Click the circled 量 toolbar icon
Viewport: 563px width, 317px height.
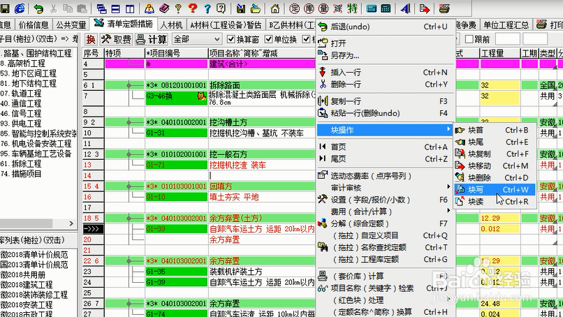click(323, 8)
